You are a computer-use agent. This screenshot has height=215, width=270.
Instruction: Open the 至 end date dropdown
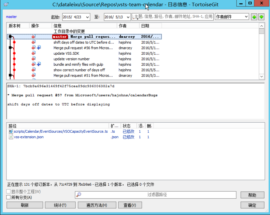(128, 17)
